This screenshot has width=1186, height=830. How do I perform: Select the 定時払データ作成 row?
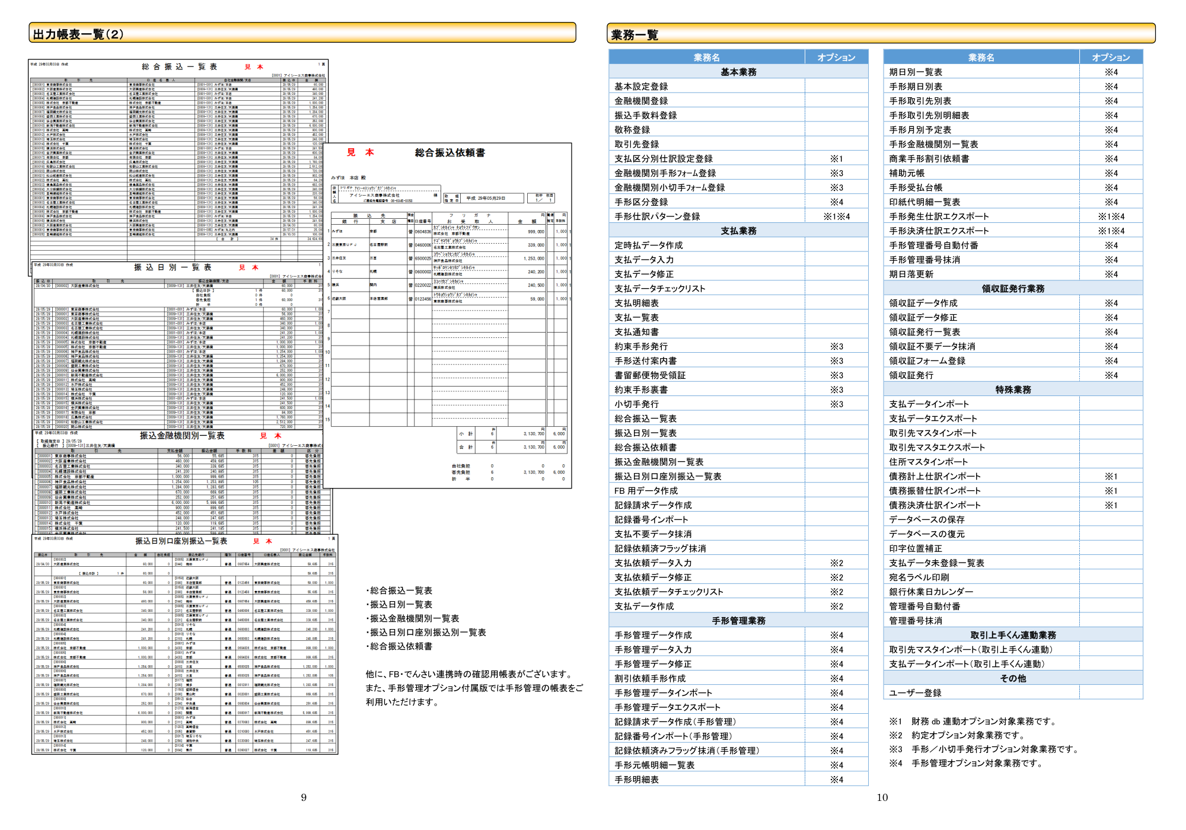(738, 245)
